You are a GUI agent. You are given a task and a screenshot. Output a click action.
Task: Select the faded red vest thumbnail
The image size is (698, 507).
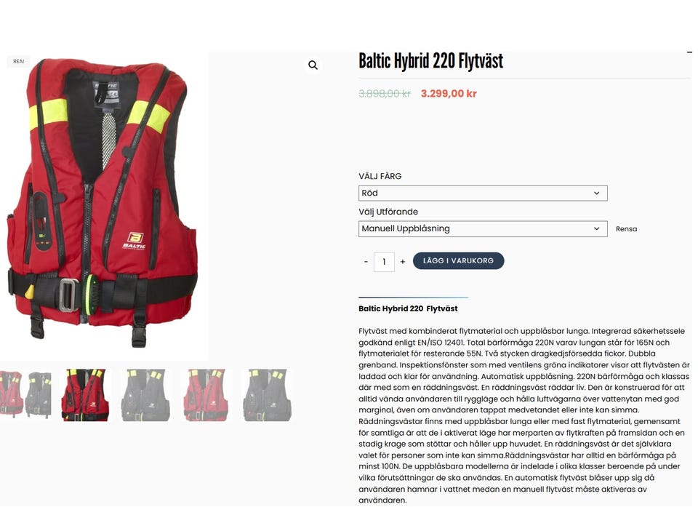click(206, 395)
